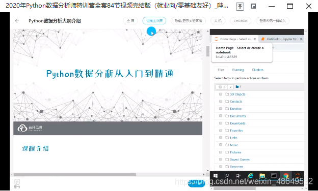Viewport: 318px width, 191px height.
Task: Tick the checkbox for Desktop folder
Action: pyautogui.click(x=221, y=109)
